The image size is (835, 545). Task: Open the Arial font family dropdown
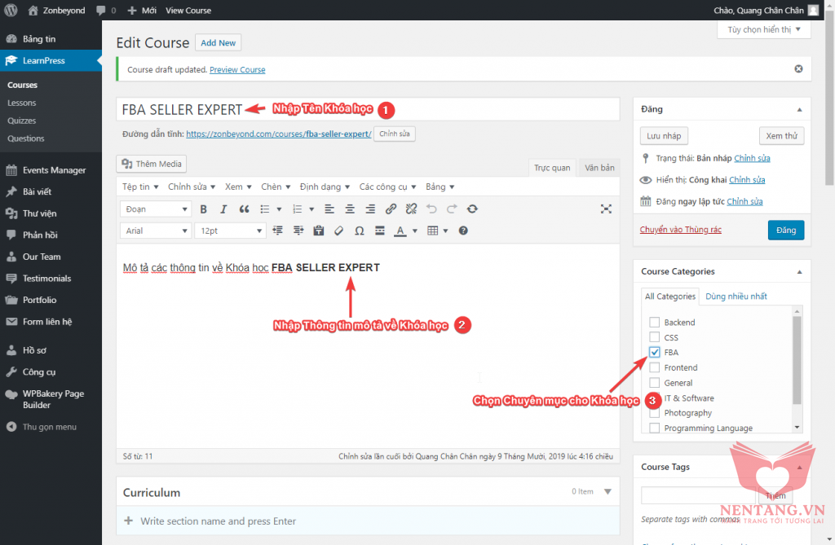pos(155,231)
